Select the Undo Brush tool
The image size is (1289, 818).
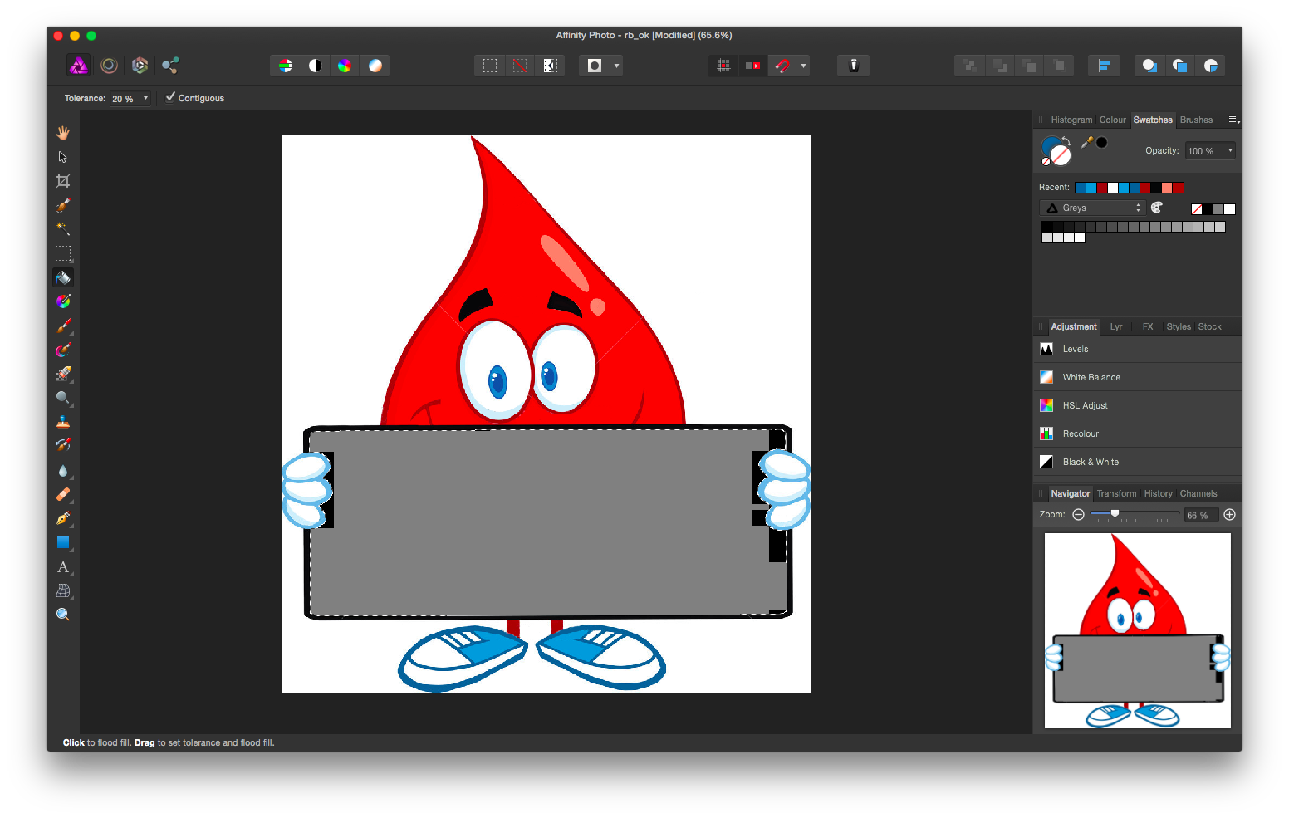(63, 446)
